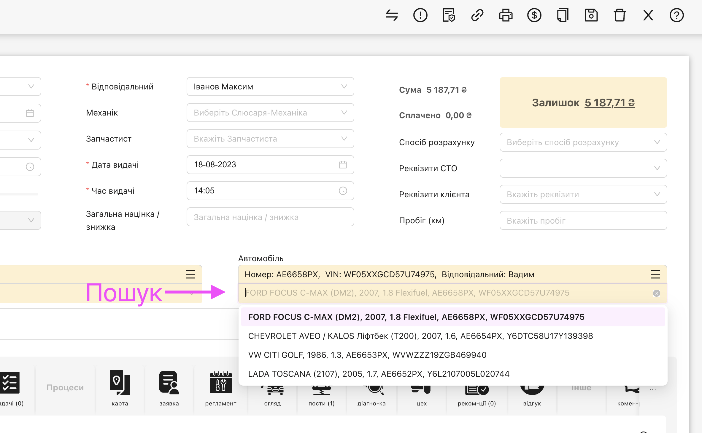The width and height of the screenshot is (702, 433).
Task: Click the exclamation alert icon
Action: [420, 15]
